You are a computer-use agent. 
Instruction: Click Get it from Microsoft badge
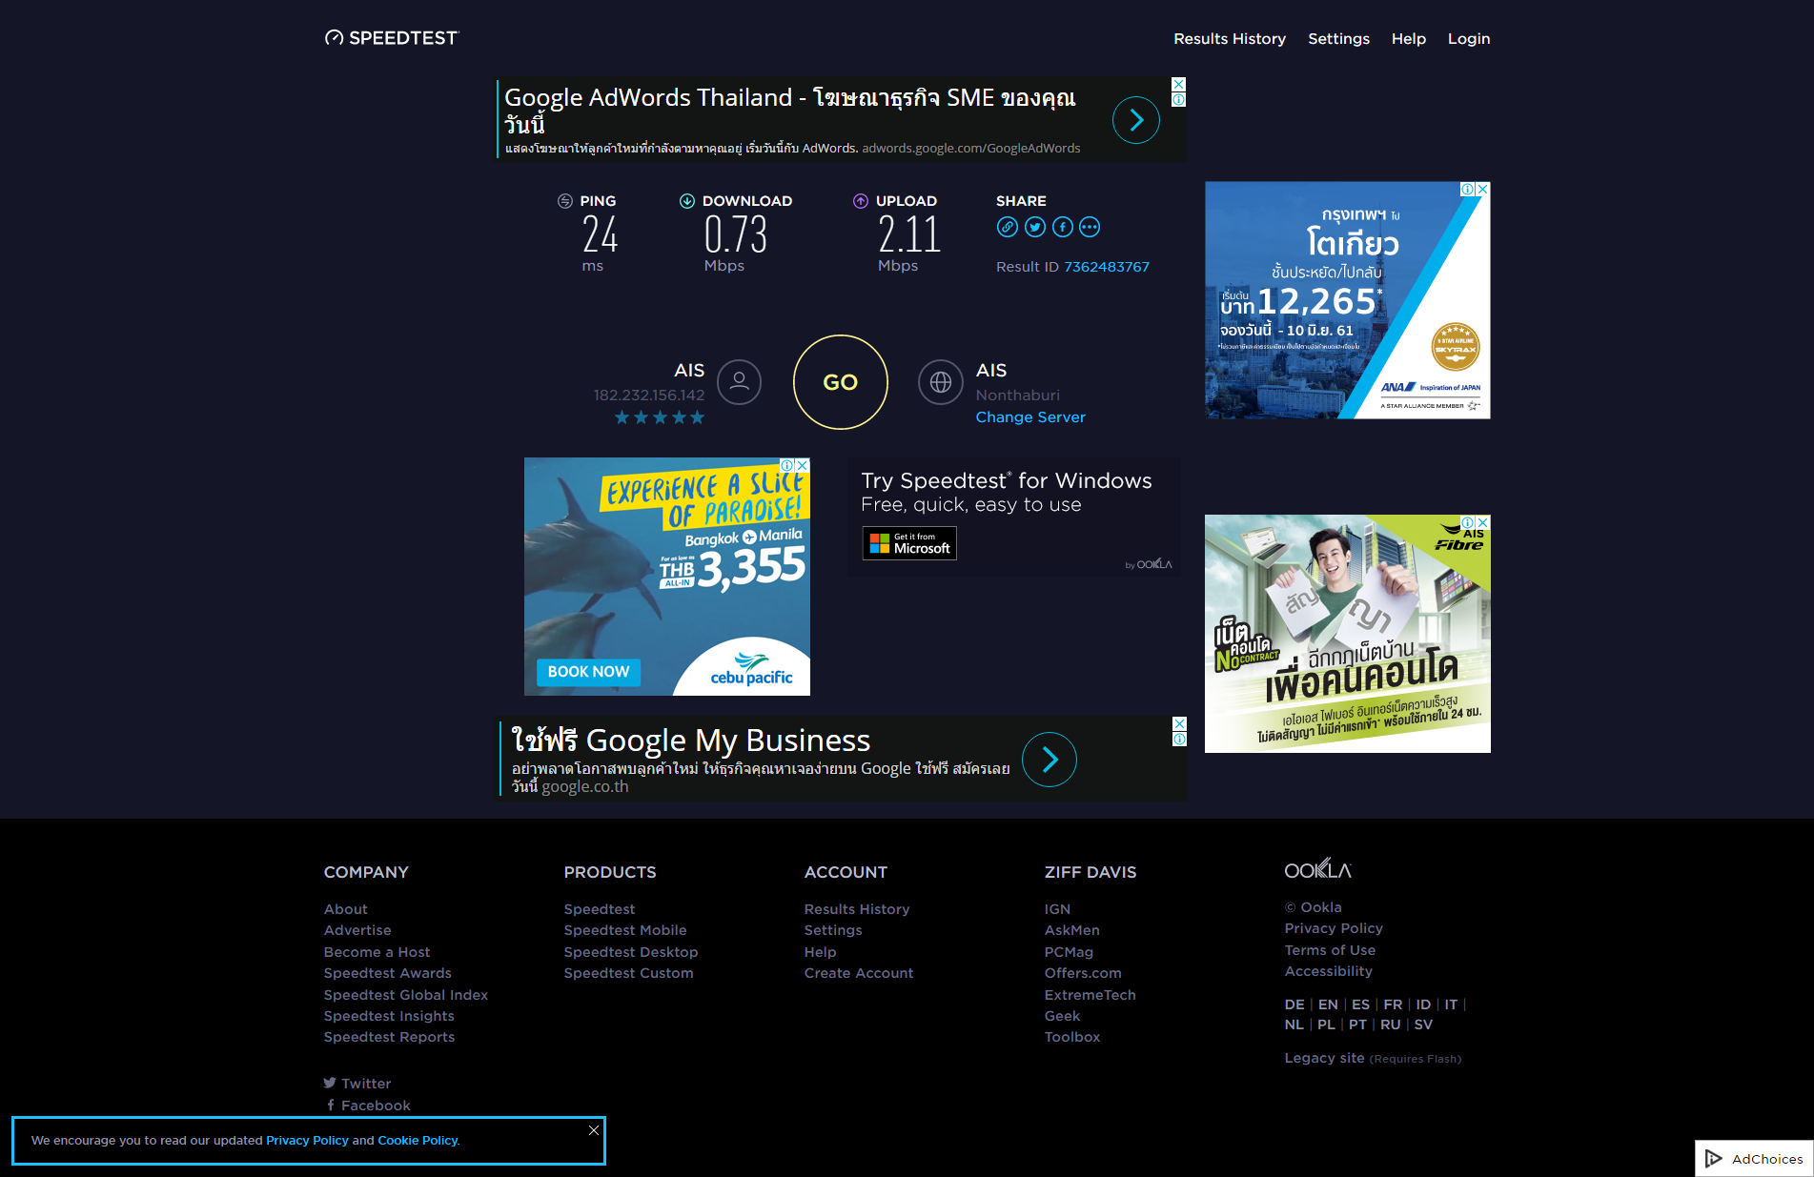[x=909, y=543]
